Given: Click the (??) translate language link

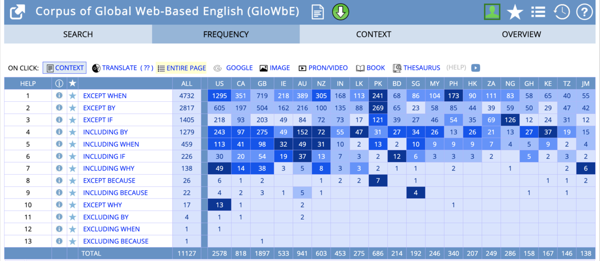Looking at the screenshot, I should [146, 68].
